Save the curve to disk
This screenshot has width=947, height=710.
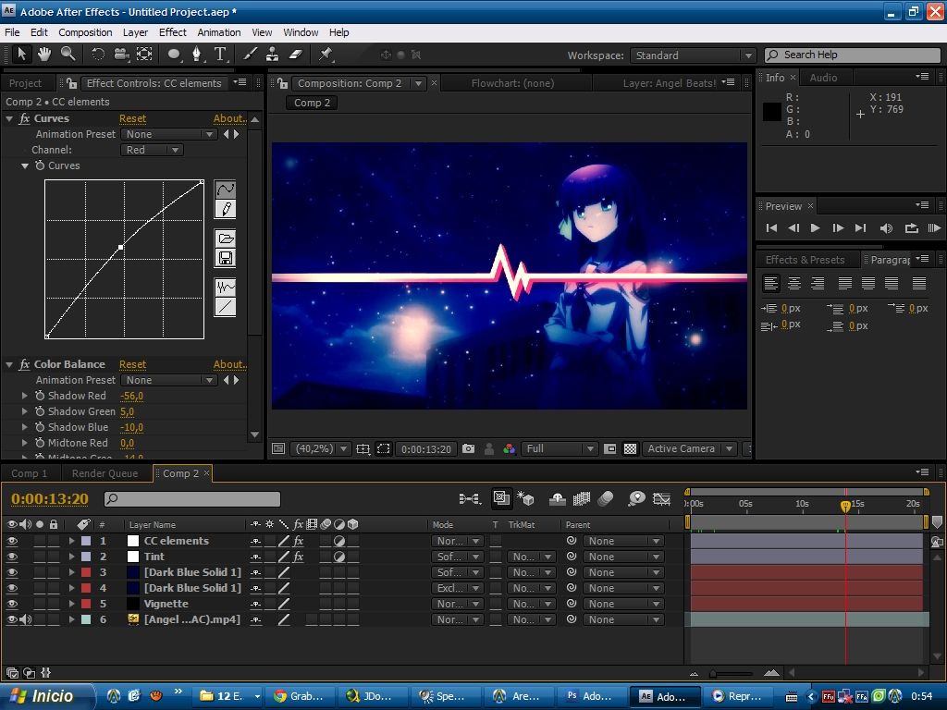(x=226, y=259)
